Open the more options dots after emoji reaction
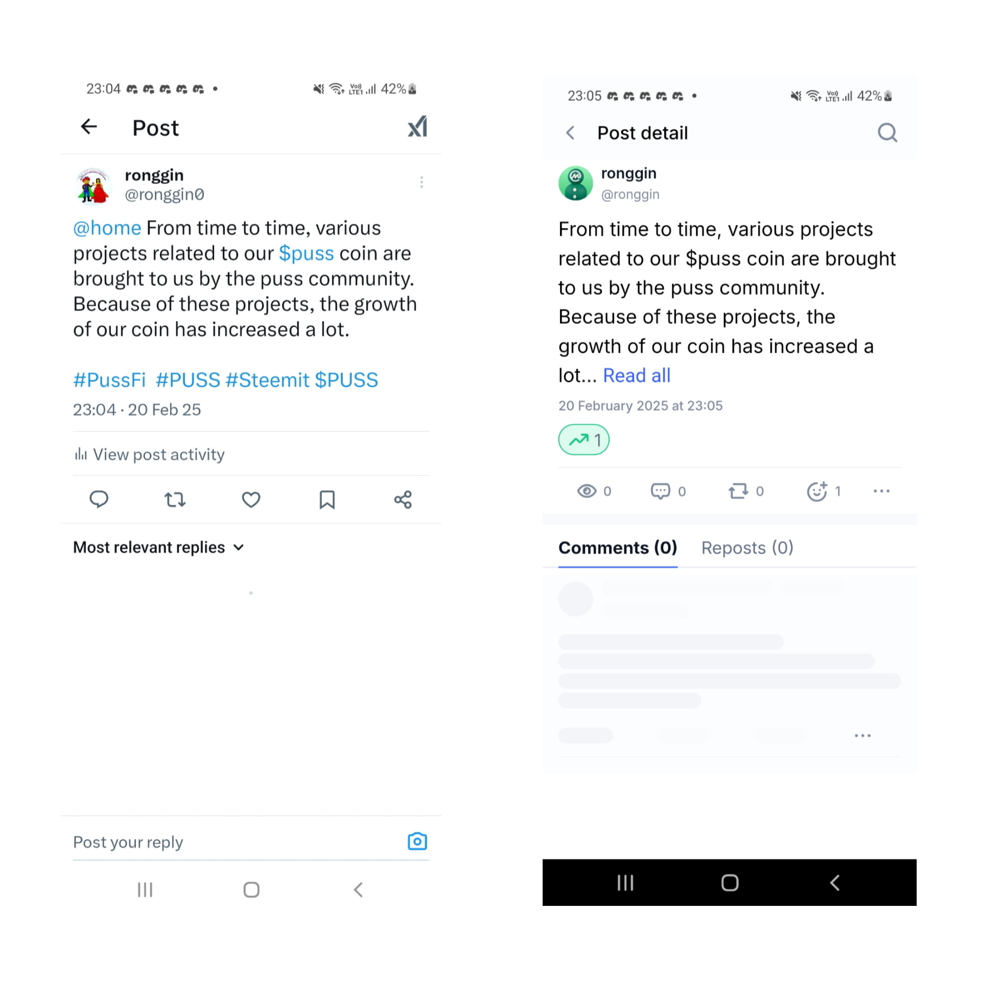 (x=881, y=491)
